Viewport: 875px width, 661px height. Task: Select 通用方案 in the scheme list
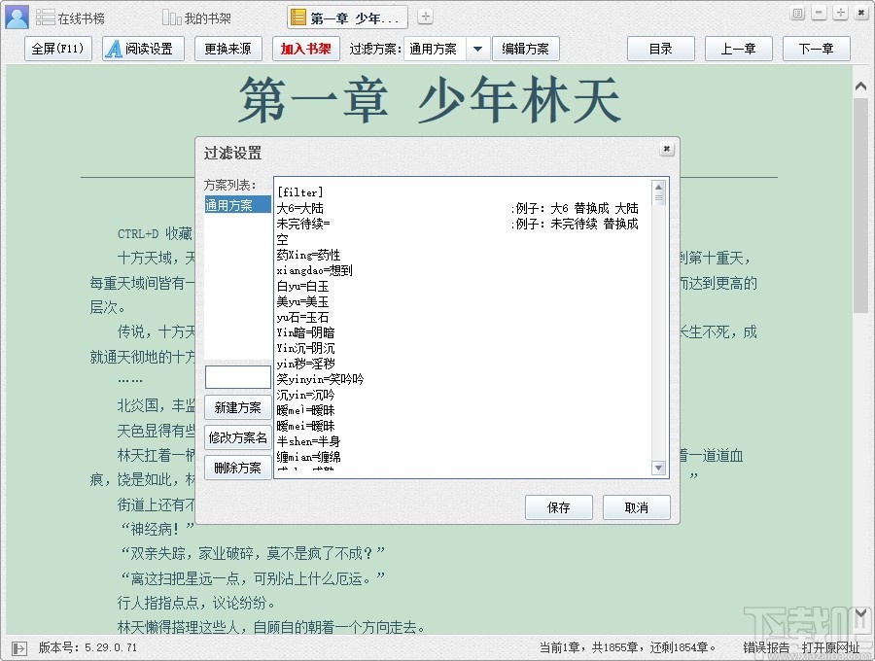[232, 204]
